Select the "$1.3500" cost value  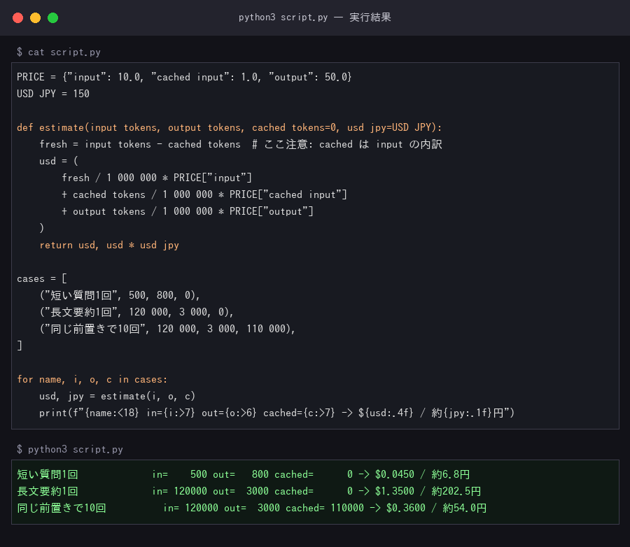click(395, 492)
